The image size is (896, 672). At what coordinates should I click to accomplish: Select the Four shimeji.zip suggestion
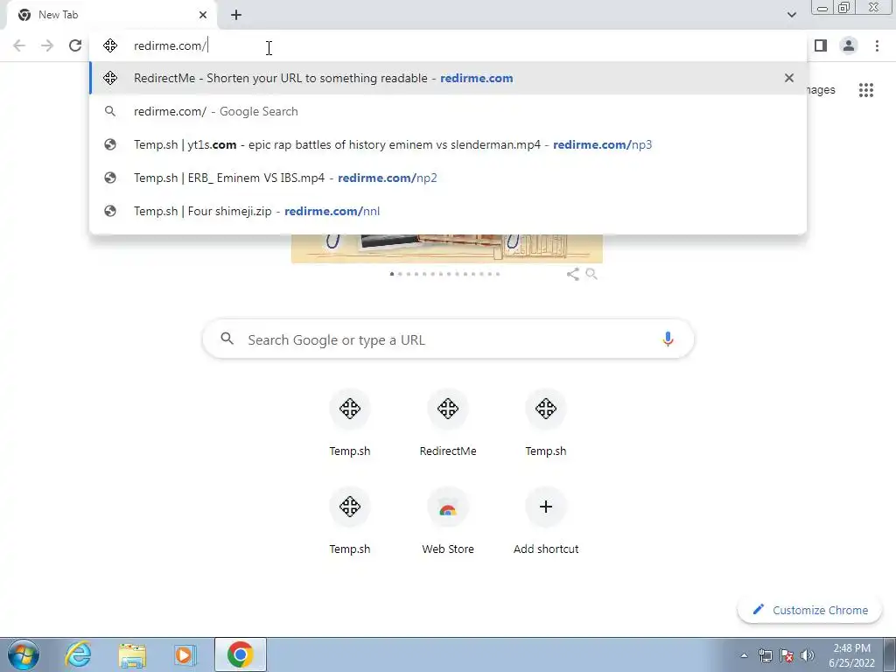coord(448,211)
